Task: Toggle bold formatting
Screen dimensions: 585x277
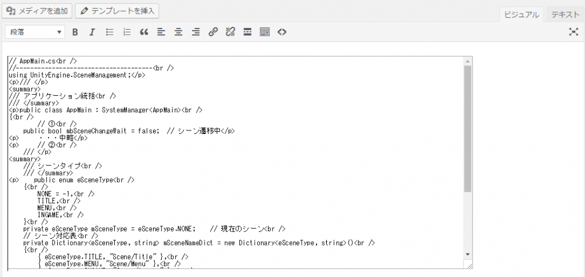Action: (x=75, y=32)
